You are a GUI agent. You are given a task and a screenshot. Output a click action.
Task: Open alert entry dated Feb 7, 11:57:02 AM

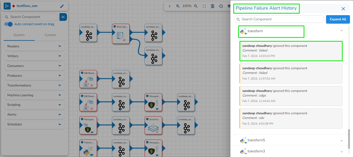pos(291,73)
